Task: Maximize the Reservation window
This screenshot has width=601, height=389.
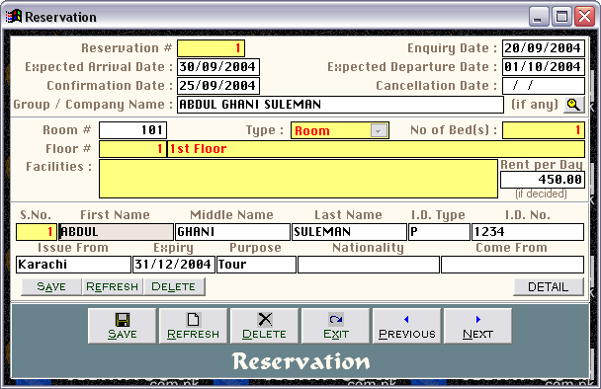Action: (x=561, y=17)
